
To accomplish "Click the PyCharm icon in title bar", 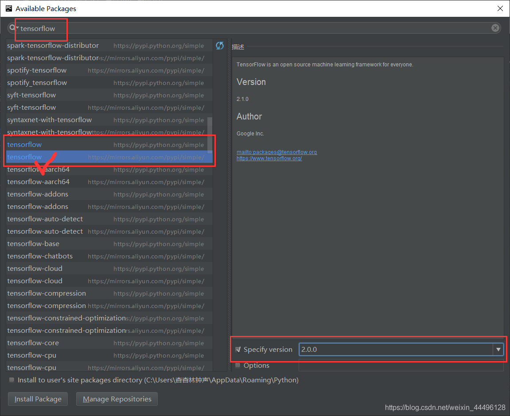I will 9,8.
